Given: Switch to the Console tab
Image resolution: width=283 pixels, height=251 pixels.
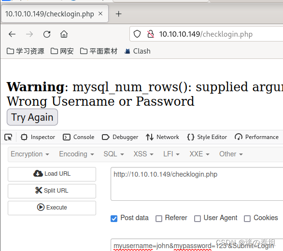Looking at the screenshot, I should [x=79, y=137].
